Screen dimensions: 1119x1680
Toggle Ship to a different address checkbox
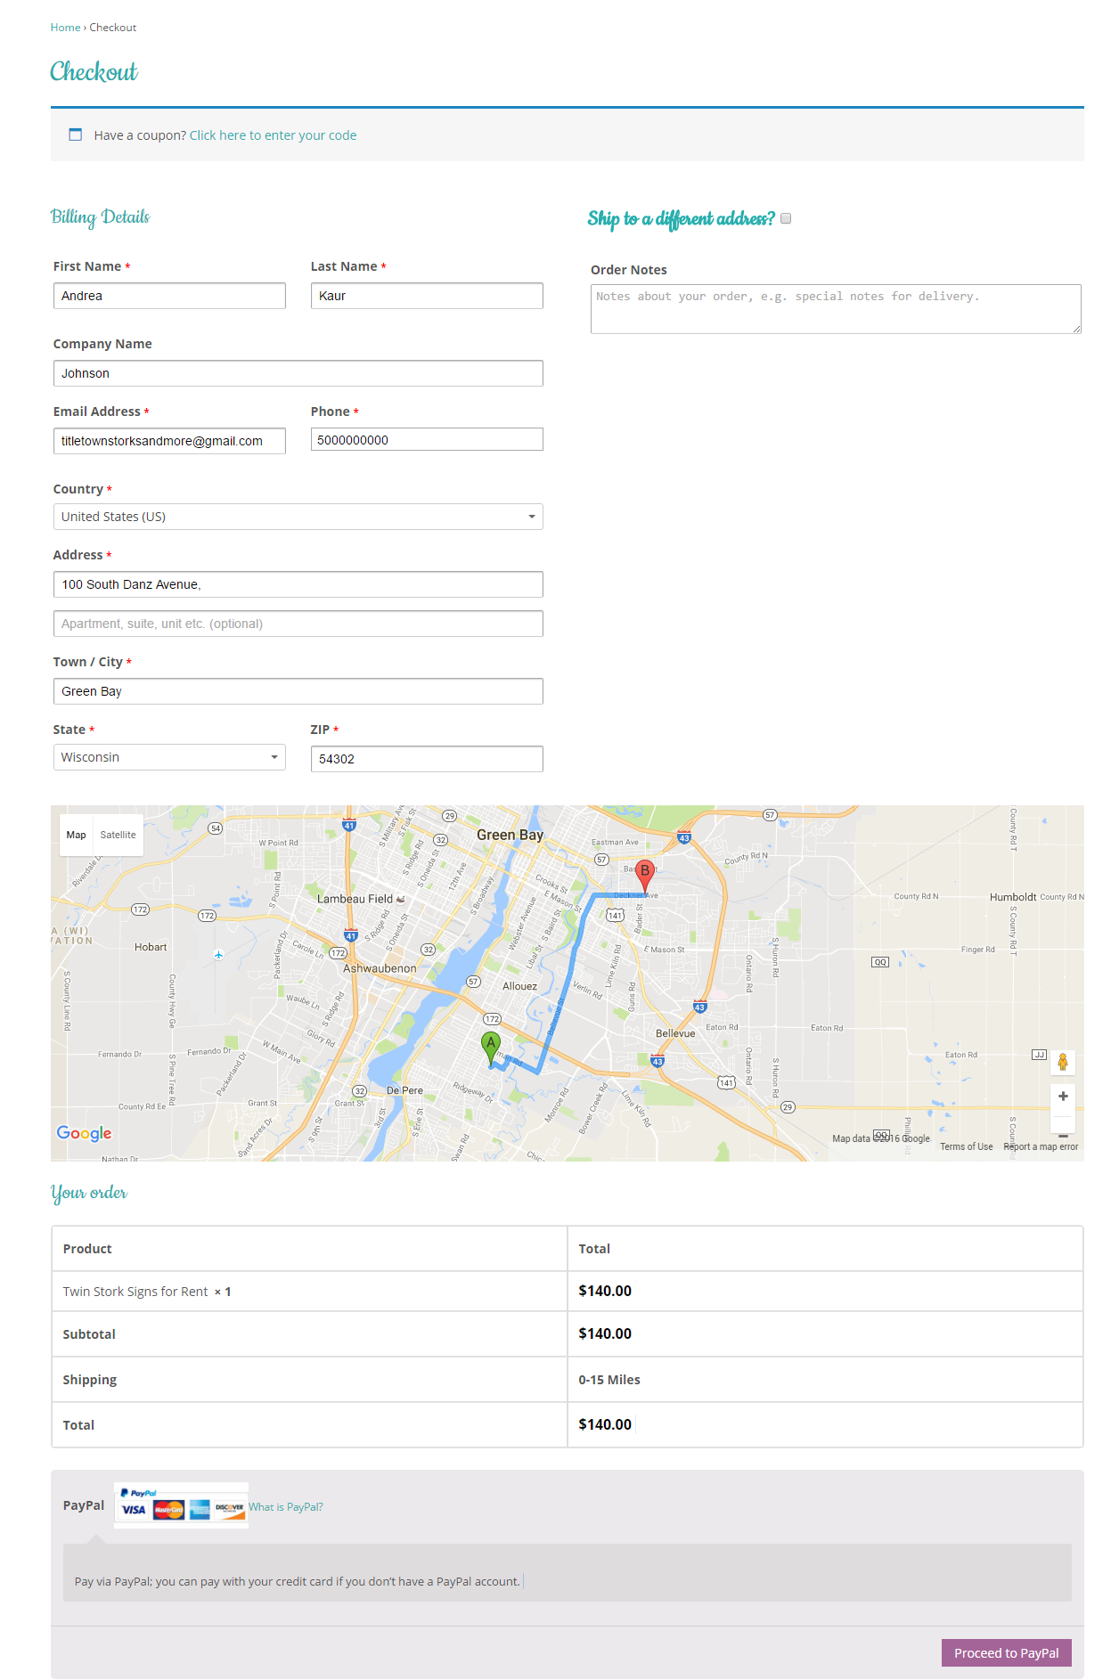click(786, 218)
